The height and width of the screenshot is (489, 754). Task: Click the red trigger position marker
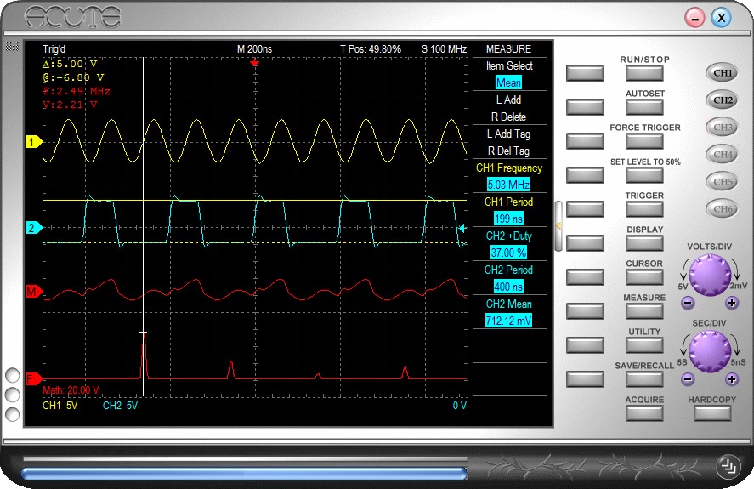point(254,63)
